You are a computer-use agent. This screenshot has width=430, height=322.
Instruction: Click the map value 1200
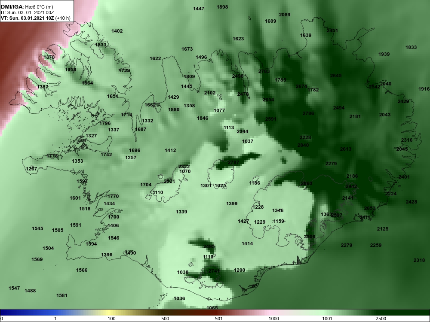pyautogui.click(x=240, y=270)
